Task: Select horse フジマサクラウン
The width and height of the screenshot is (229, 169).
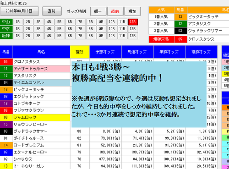Action: tap(41, 110)
